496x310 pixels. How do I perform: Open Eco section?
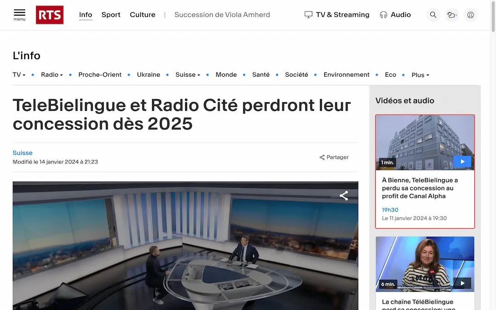pos(390,75)
